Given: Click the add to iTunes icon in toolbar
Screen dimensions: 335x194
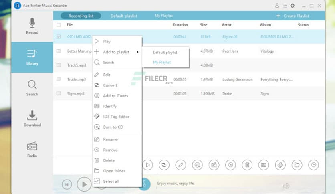Looking at the screenshot, I should 197,165.
